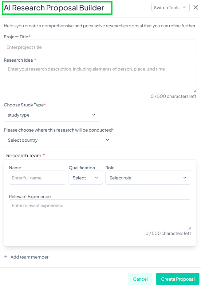The height and width of the screenshot is (288, 201).
Task: Click the resize handle of Relevant Experience box
Action: [x=189, y=228]
